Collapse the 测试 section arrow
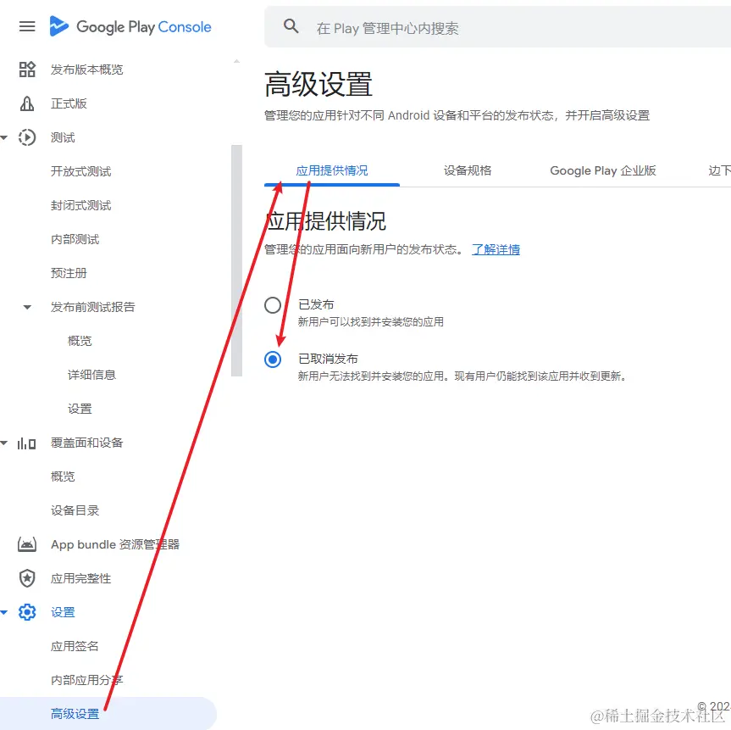The height and width of the screenshot is (730, 731). (x=4, y=137)
